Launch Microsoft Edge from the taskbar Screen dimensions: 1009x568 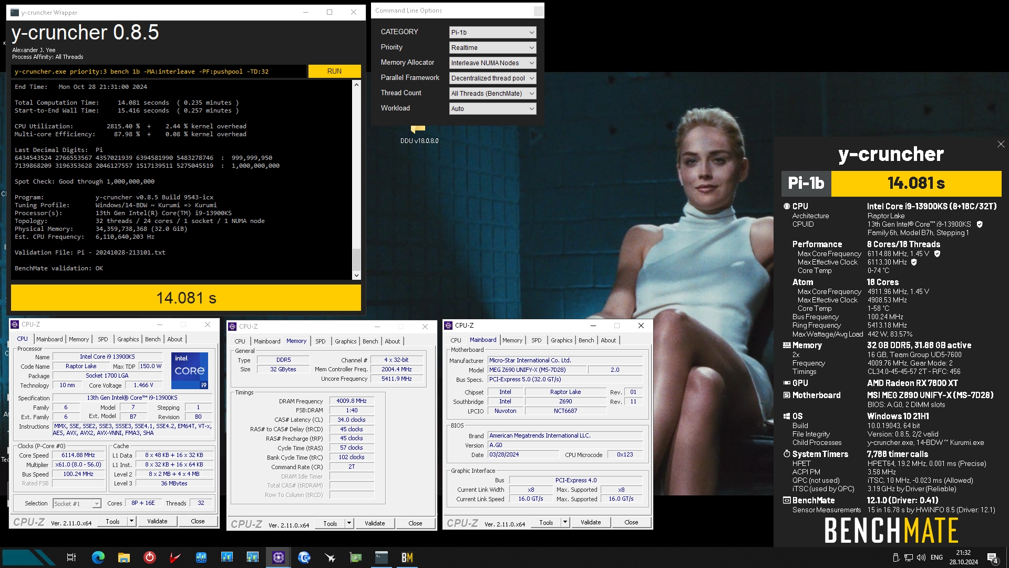tap(98, 557)
